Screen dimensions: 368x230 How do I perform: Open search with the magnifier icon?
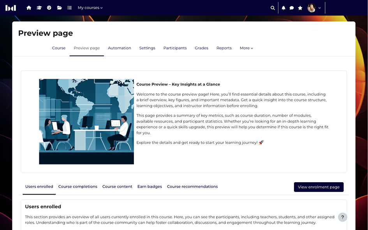[273, 8]
